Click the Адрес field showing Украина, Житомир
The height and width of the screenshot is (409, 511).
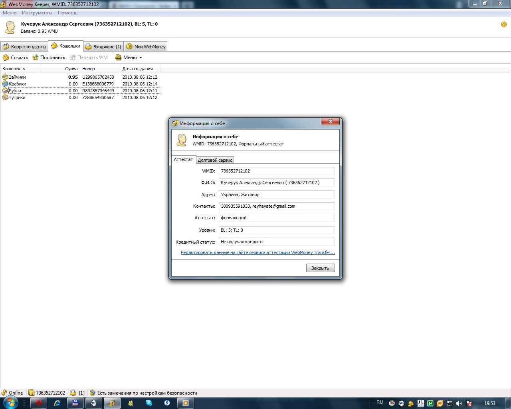(277, 195)
